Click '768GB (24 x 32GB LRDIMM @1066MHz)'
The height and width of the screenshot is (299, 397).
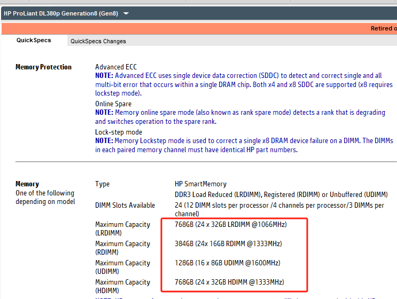[x=231, y=224]
